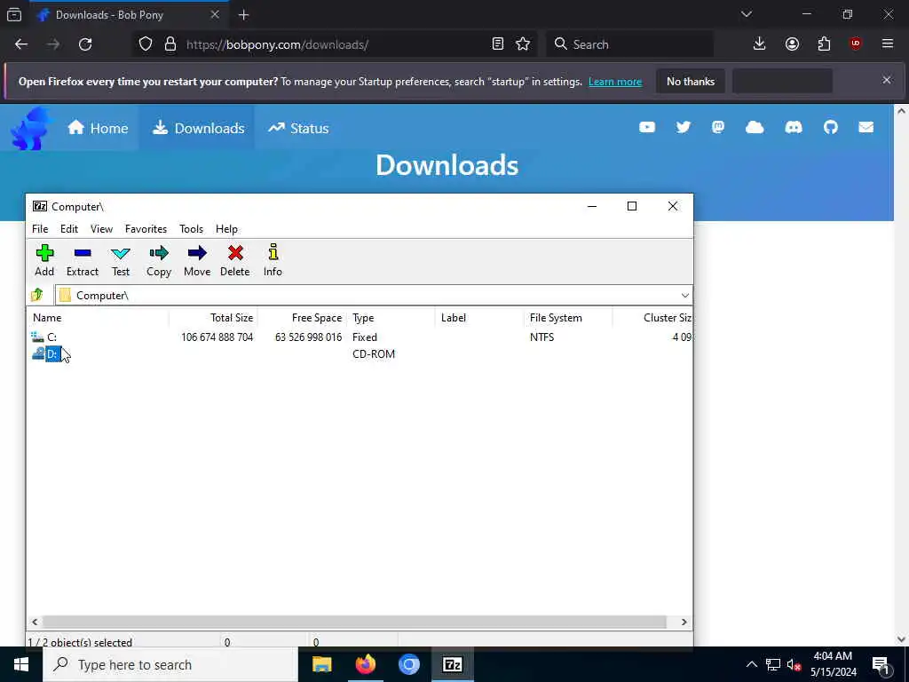
Task: Open the Downloads nav link on site
Action: [198, 128]
